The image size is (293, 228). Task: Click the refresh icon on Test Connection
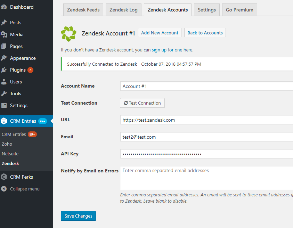pyautogui.click(x=126, y=103)
